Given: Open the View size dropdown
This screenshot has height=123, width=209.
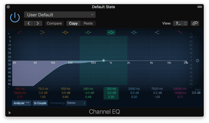Looking at the screenshot, I should click(180, 23).
